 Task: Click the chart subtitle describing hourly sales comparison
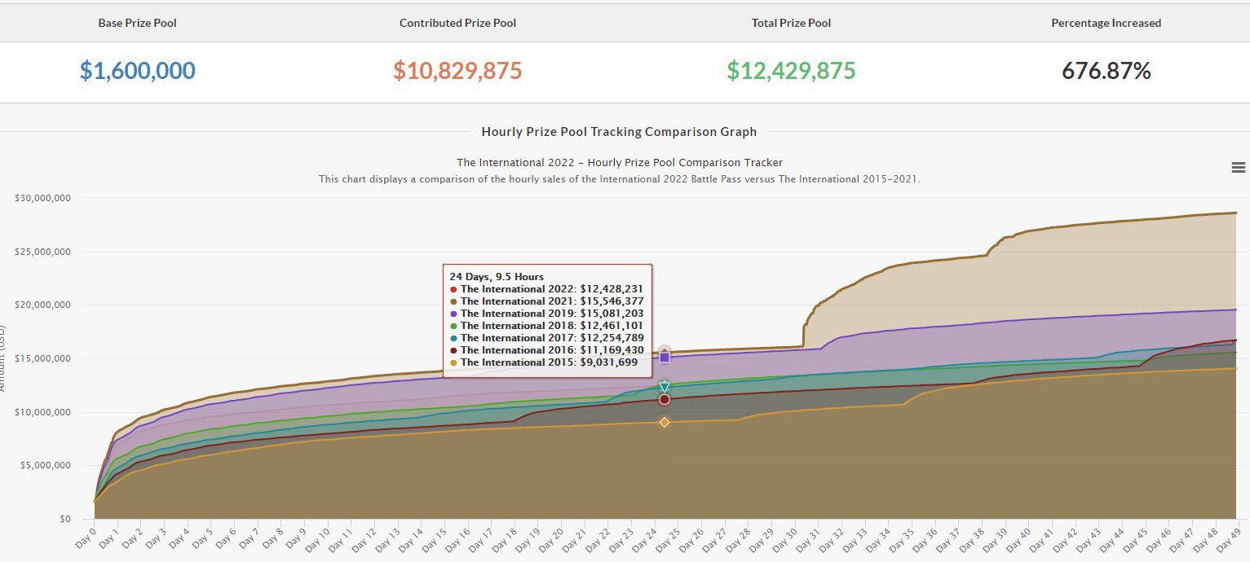(619, 178)
